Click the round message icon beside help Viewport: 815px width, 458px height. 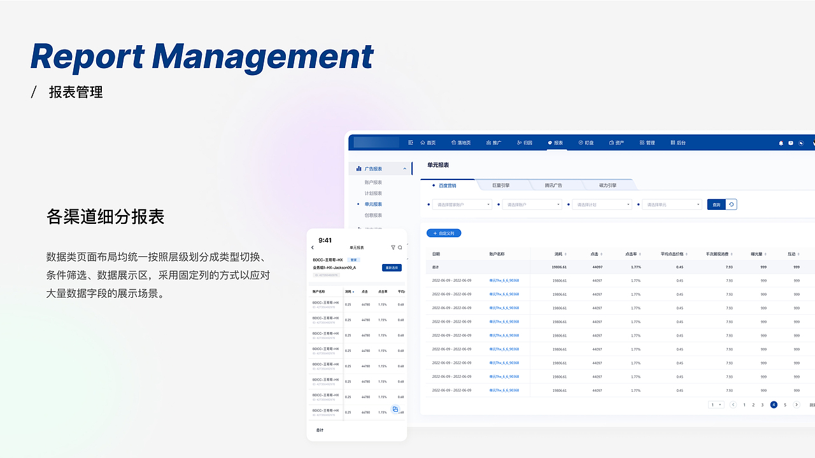(801, 143)
